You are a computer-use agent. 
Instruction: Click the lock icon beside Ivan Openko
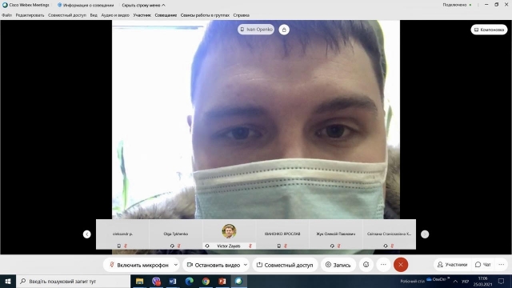[284, 30]
